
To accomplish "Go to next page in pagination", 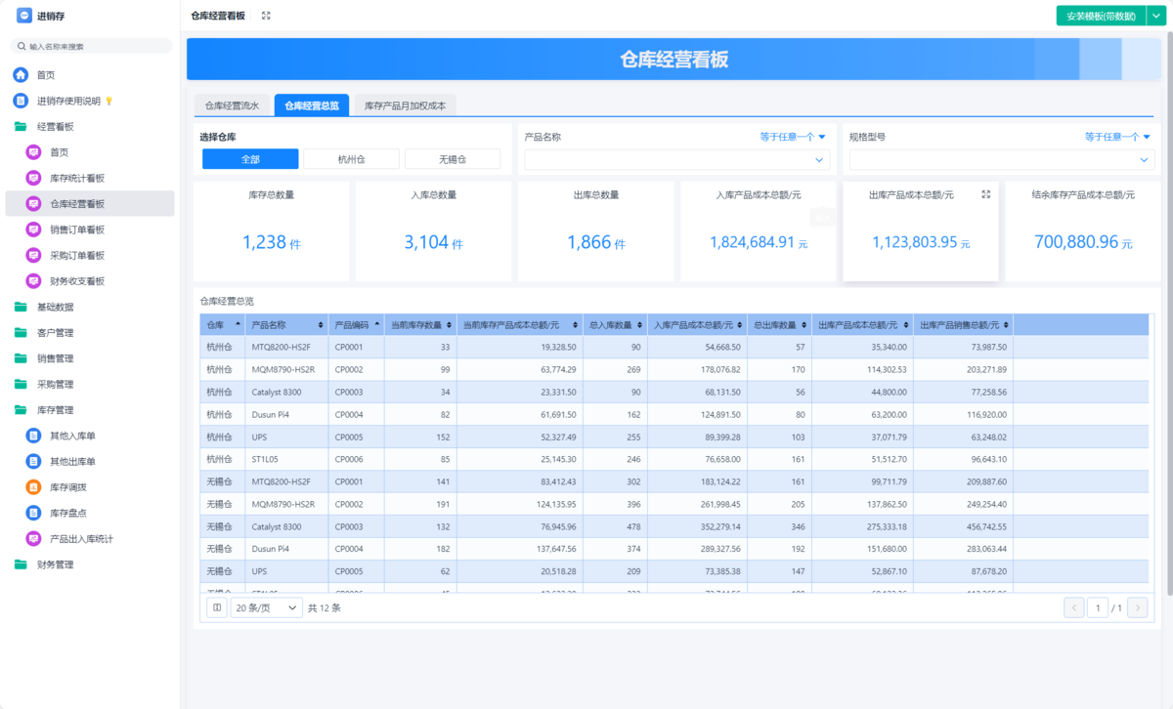I will (1137, 608).
